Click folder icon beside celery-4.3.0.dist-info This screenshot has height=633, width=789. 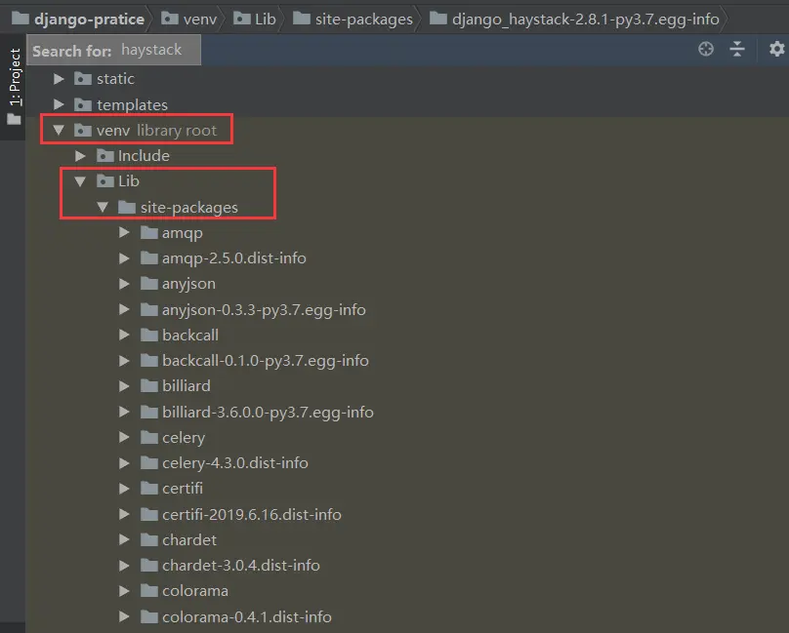tap(149, 462)
